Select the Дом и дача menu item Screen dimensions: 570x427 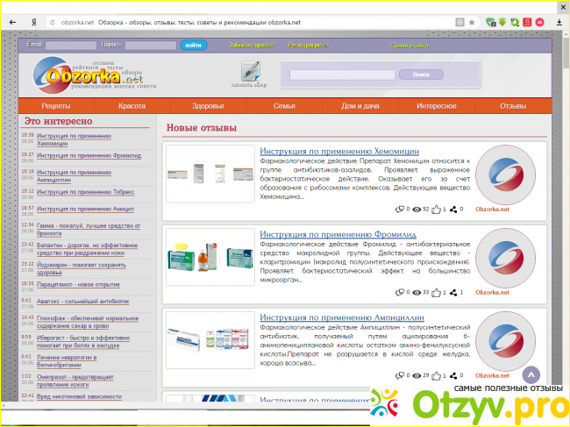click(360, 106)
